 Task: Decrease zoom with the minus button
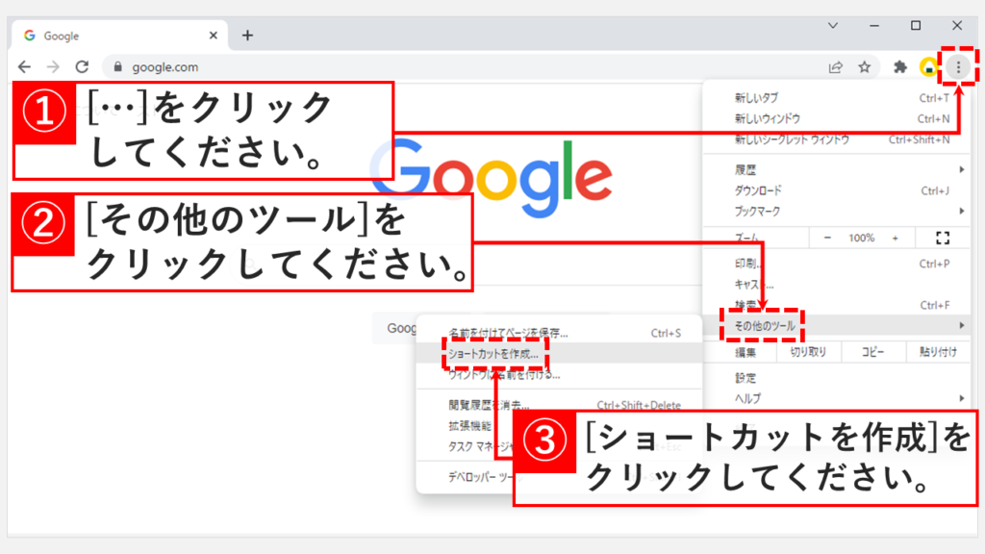(x=827, y=239)
